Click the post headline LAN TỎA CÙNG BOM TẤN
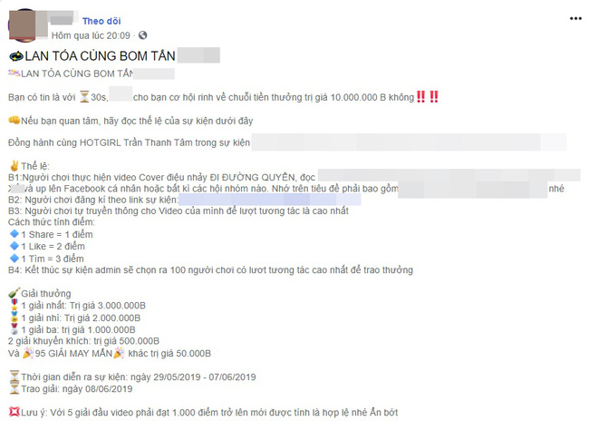Screen dimensions: 589x421 click(100, 56)
